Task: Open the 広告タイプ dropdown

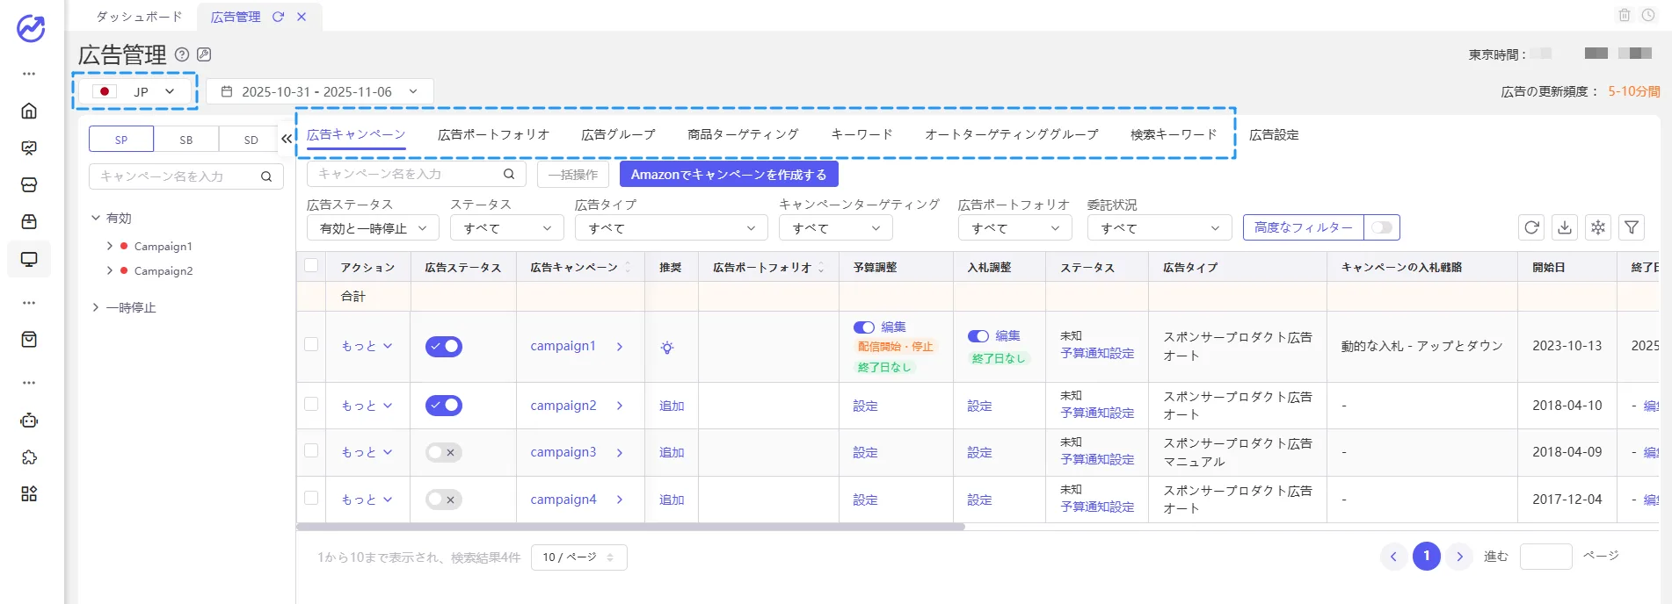Action: pyautogui.click(x=672, y=228)
